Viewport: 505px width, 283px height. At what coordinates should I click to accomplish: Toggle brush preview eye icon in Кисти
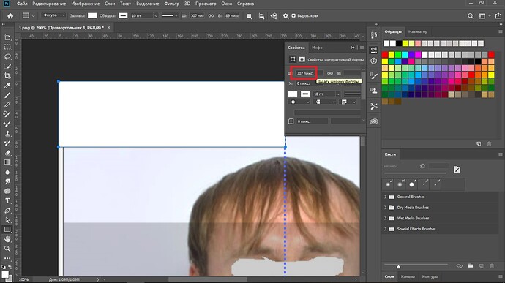(x=460, y=266)
